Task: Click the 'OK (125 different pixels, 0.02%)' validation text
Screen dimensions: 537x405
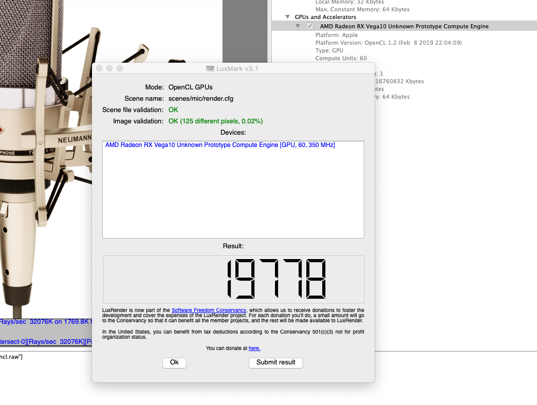Action: point(215,121)
